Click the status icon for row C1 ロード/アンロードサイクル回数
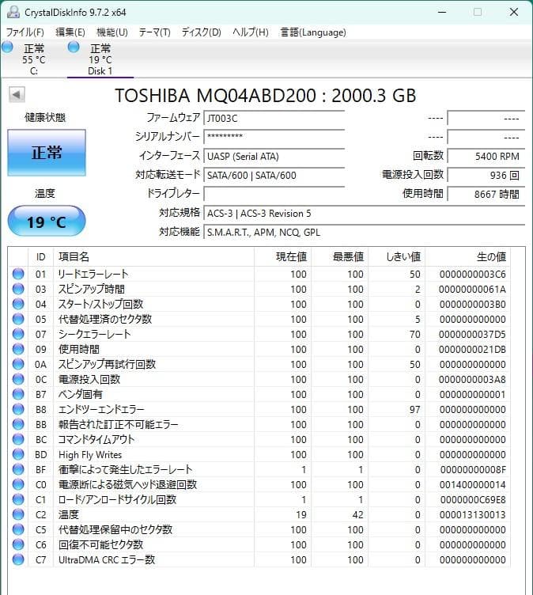The image size is (533, 595). coord(18,499)
